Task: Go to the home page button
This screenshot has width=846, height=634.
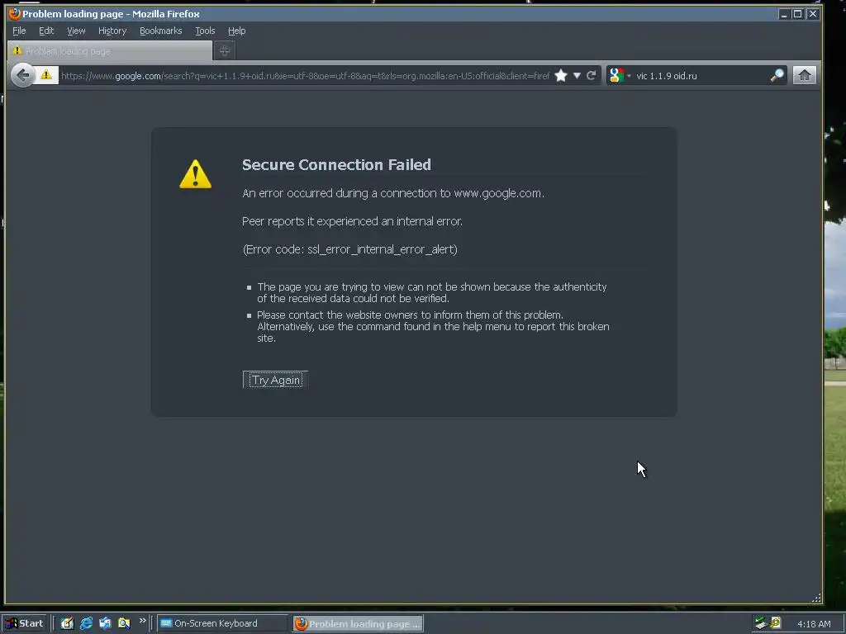Action: pos(805,75)
